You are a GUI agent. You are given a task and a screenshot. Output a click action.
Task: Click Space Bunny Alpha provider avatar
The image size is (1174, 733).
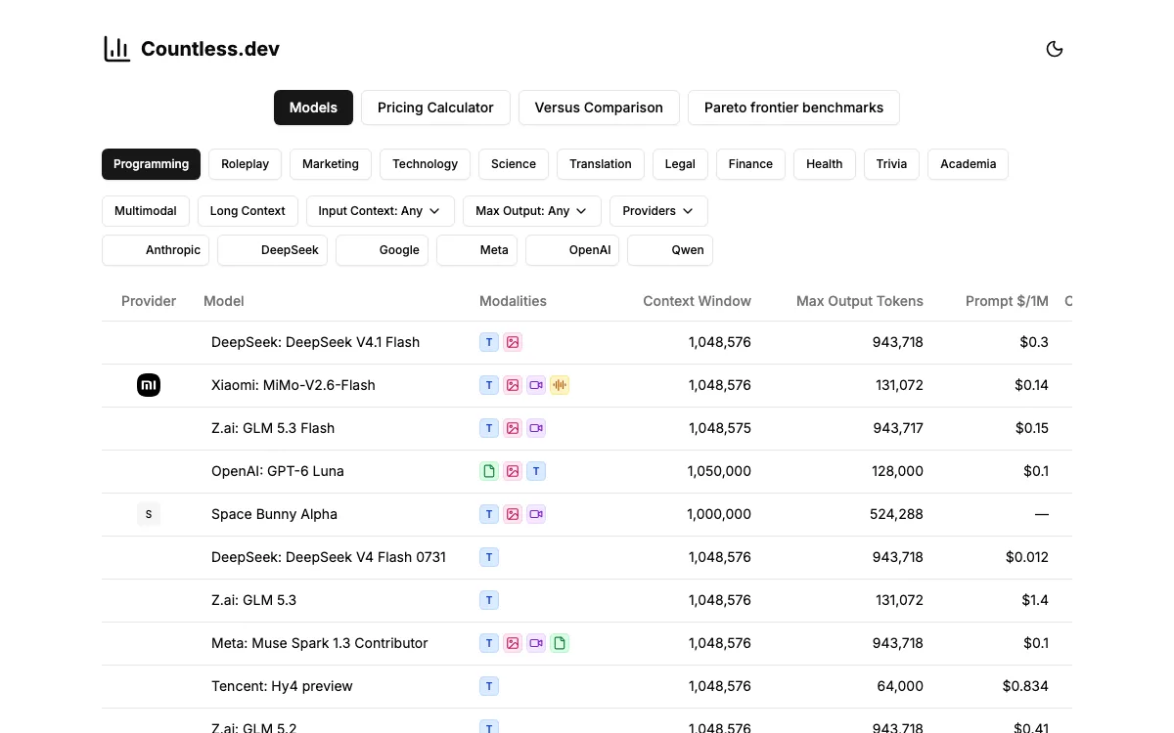pos(149,514)
